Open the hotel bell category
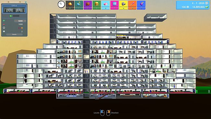The height and width of the screenshot is (119, 211). tap(70, 4)
